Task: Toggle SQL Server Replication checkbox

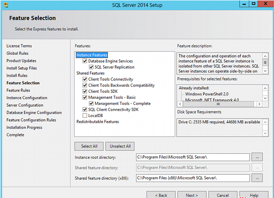Action: [91, 67]
